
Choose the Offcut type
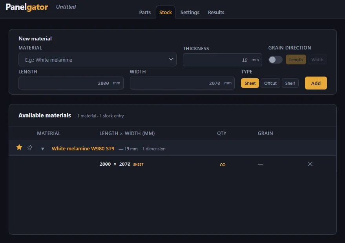pyautogui.click(x=270, y=83)
